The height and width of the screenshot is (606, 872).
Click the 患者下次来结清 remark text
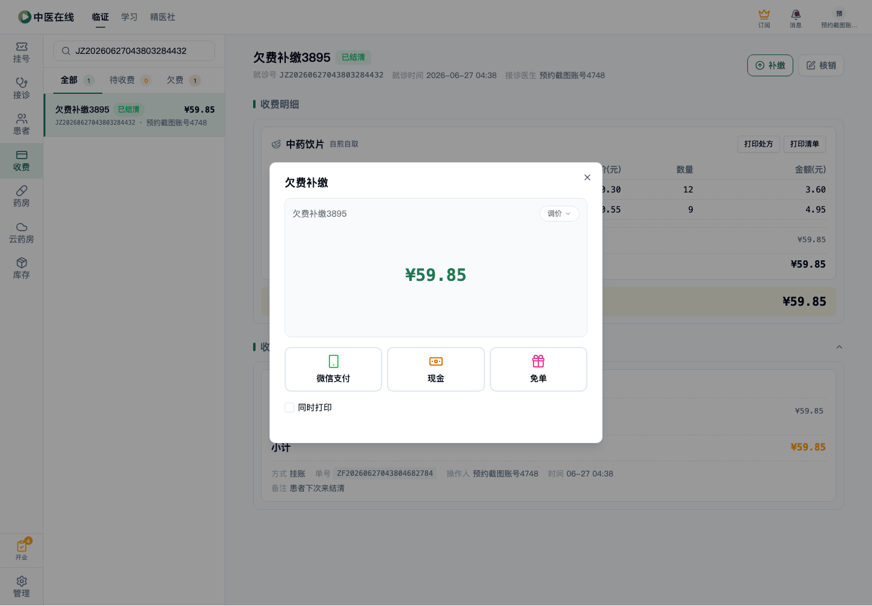[317, 488]
